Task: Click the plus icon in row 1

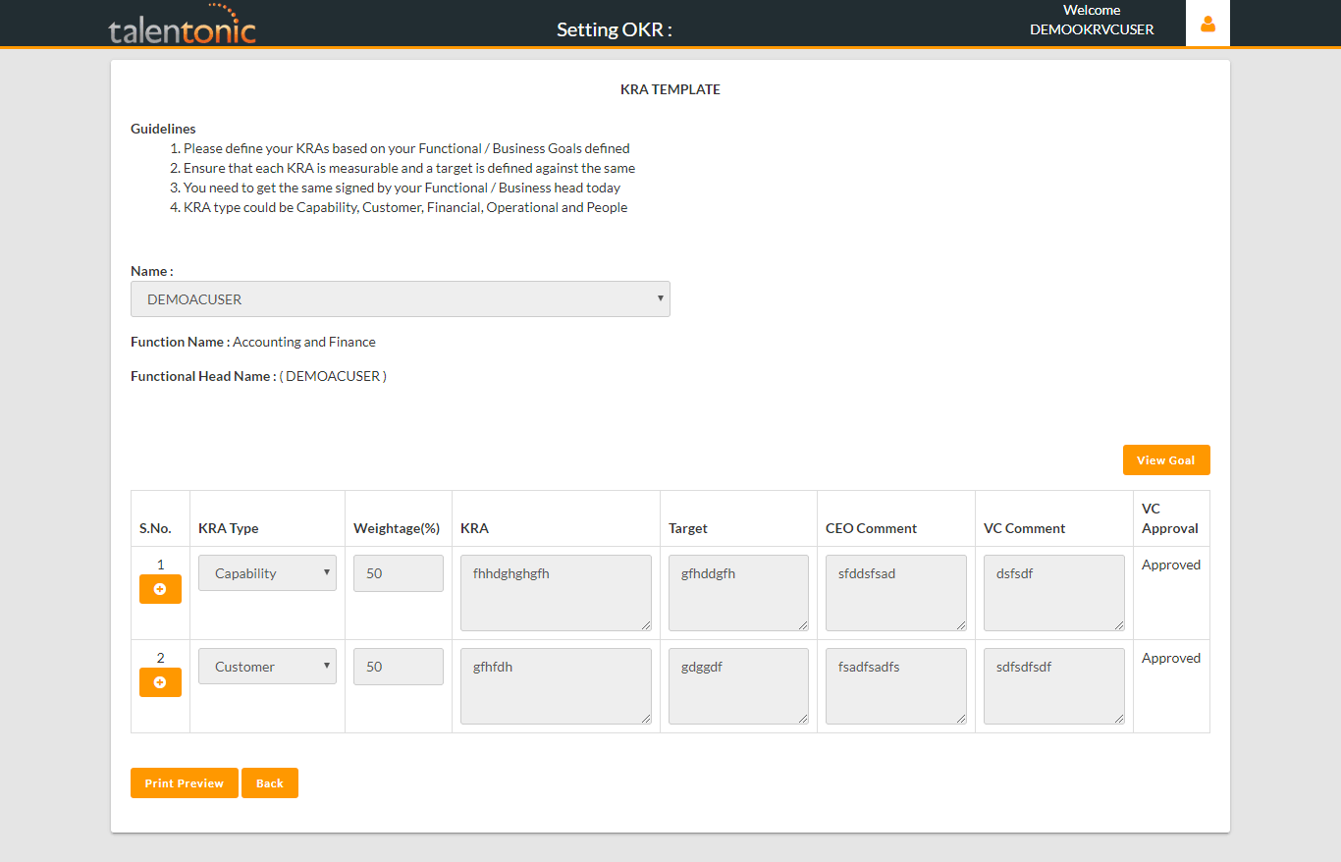Action: click(160, 589)
